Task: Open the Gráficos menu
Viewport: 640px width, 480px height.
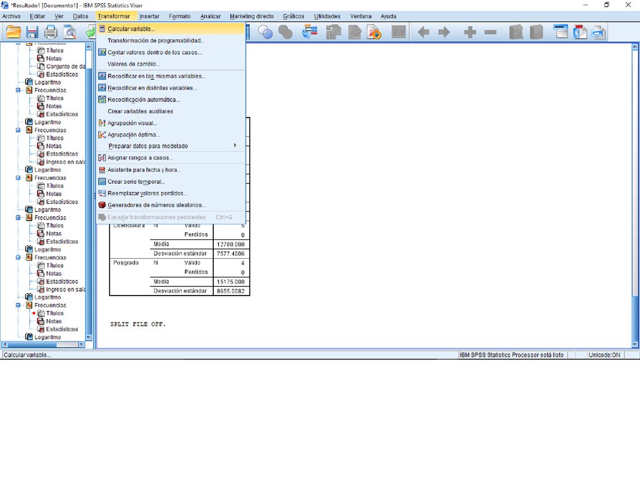Action: tap(294, 16)
